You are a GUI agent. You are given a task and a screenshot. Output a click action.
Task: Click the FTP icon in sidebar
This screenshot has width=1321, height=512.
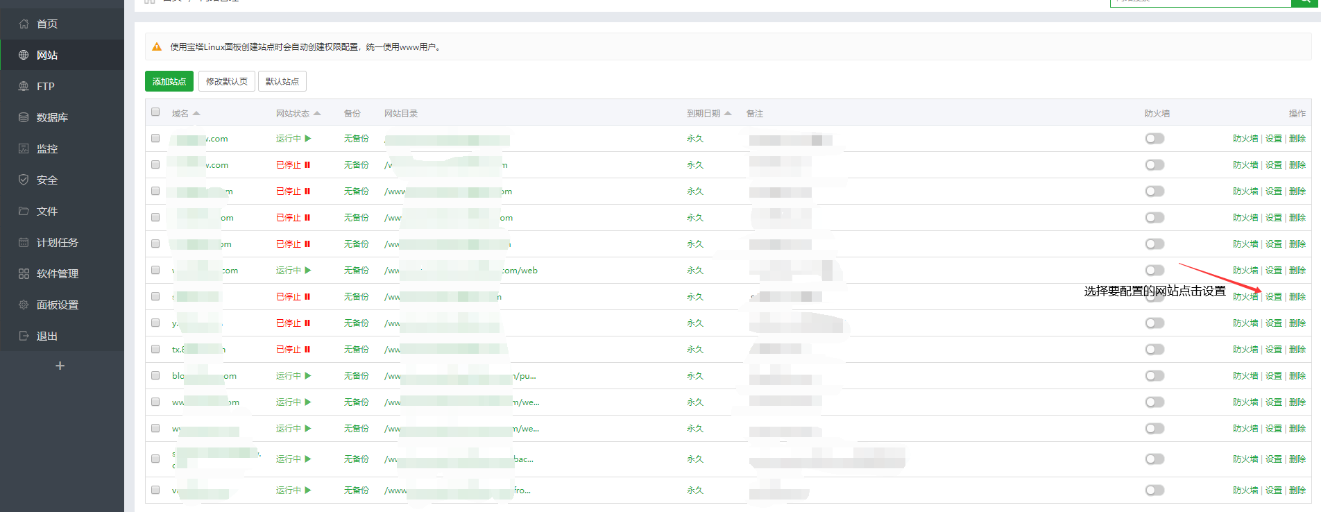(24, 86)
